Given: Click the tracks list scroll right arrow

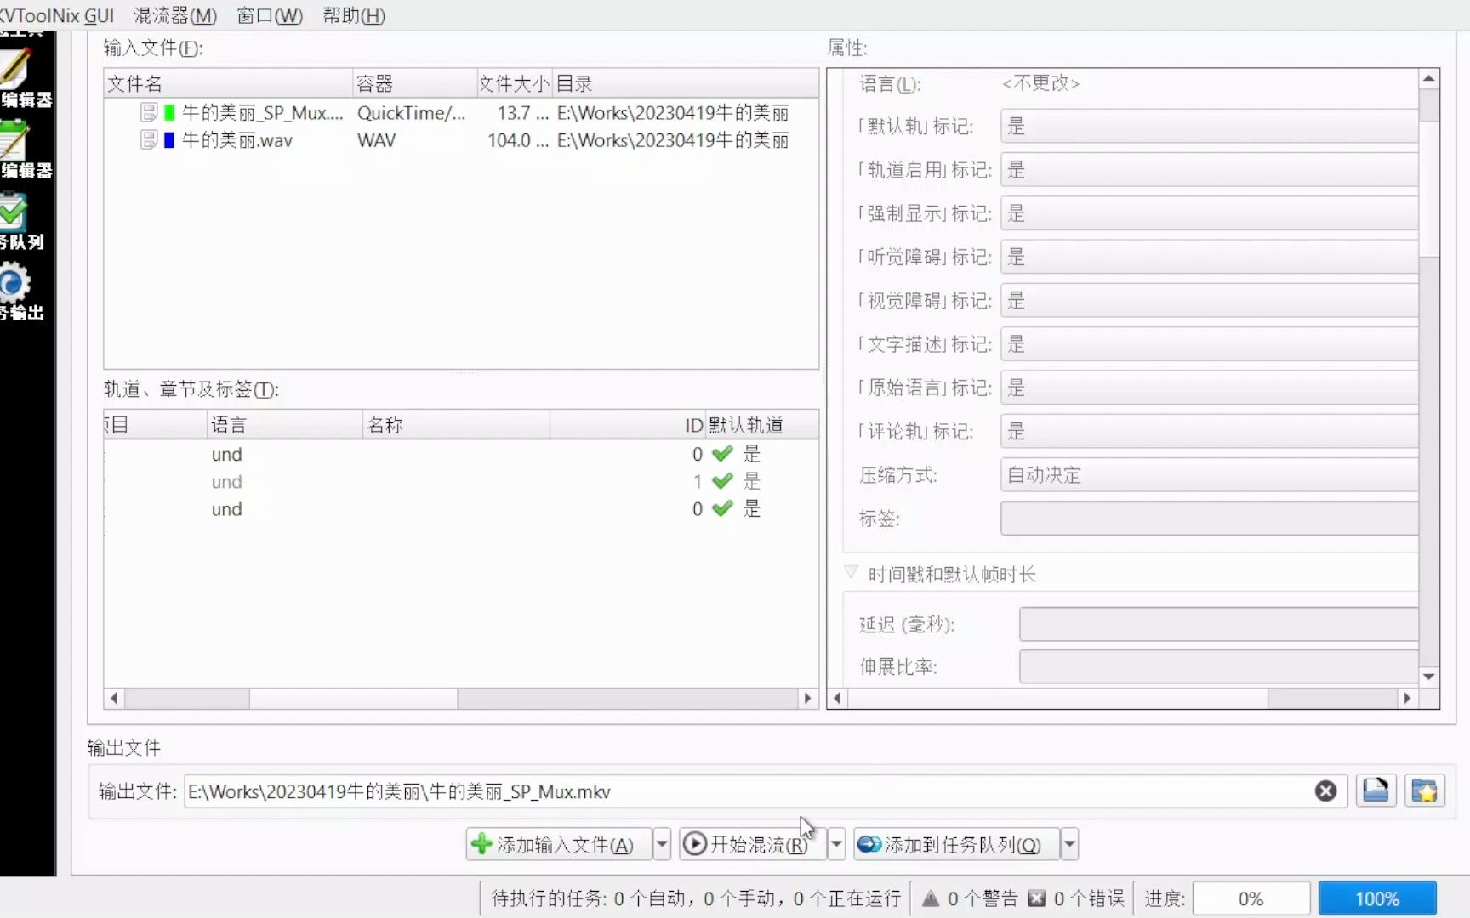Looking at the screenshot, I should tap(808, 698).
